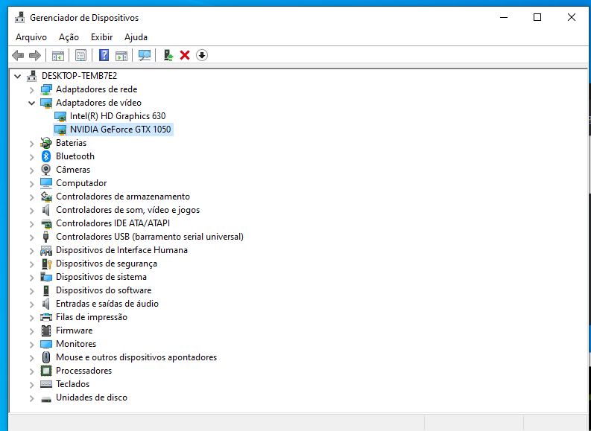The image size is (591, 431).
Task: Click the Teclados keyboard icon
Action: pyautogui.click(x=46, y=384)
